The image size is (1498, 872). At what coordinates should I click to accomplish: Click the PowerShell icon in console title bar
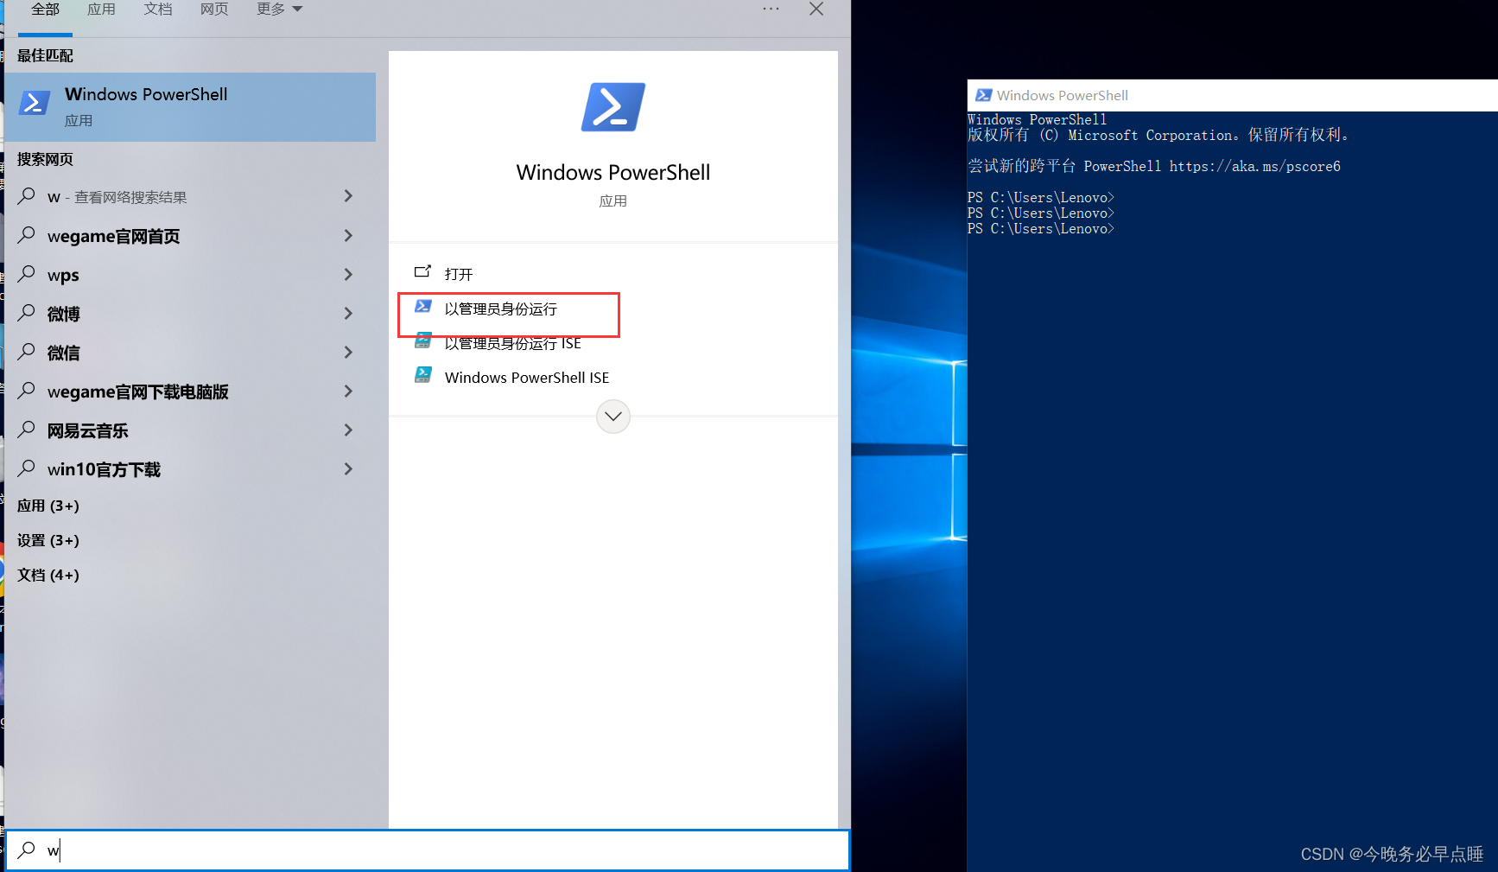coord(983,95)
